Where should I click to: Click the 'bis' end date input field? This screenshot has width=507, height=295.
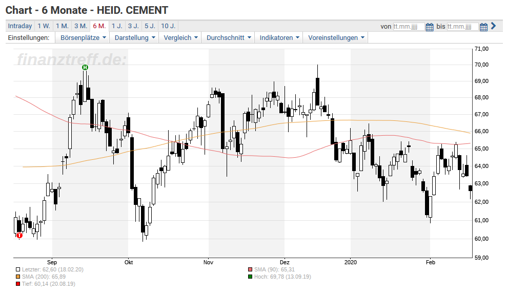pos(462,27)
